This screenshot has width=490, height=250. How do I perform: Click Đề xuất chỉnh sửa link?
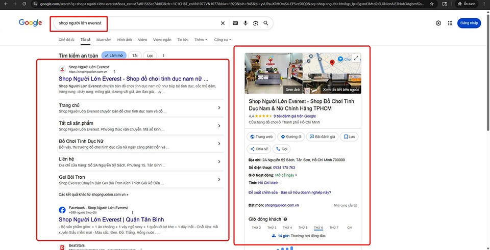coord(263,192)
